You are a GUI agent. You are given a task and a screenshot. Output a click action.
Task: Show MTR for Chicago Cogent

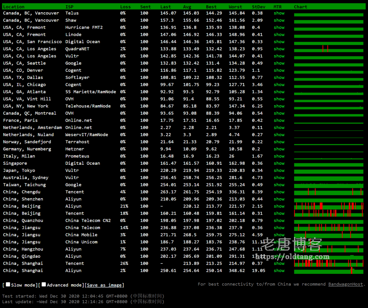tap(279, 85)
